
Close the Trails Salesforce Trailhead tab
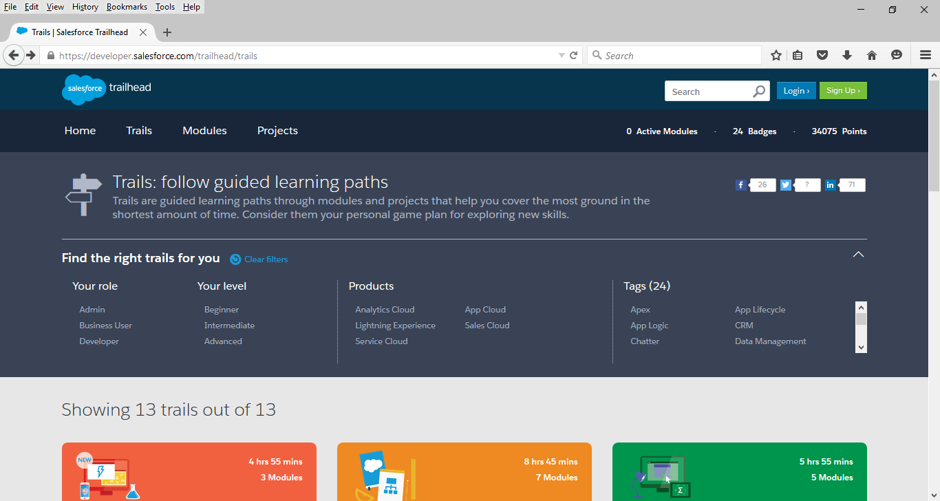pyautogui.click(x=143, y=32)
